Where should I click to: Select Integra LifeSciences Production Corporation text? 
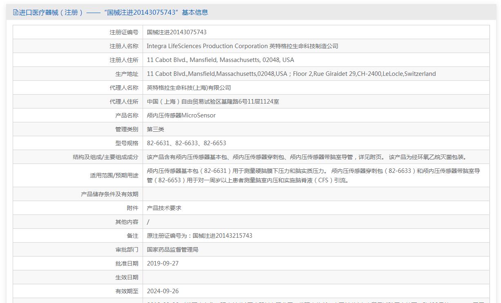click(x=207, y=46)
